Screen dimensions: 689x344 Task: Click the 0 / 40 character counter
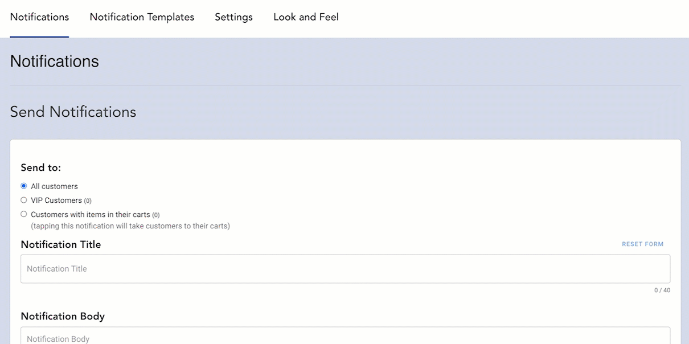662,290
